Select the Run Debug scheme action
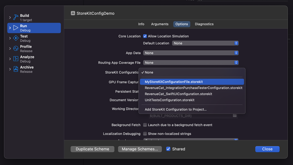 34,28
